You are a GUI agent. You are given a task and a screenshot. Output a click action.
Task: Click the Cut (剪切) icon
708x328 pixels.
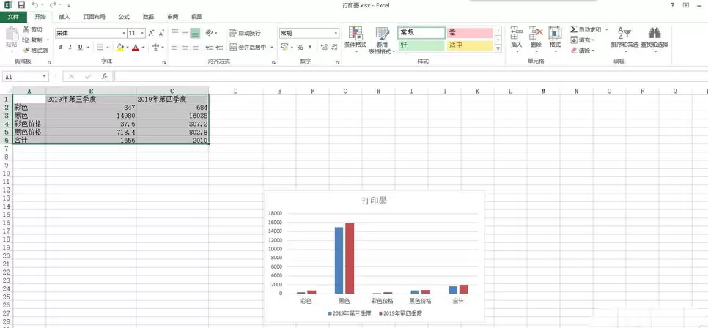[x=33, y=30]
